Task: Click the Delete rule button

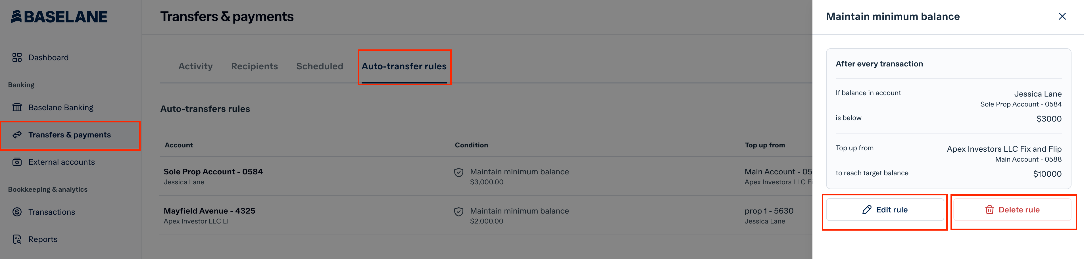Action: pos(1012,210)
